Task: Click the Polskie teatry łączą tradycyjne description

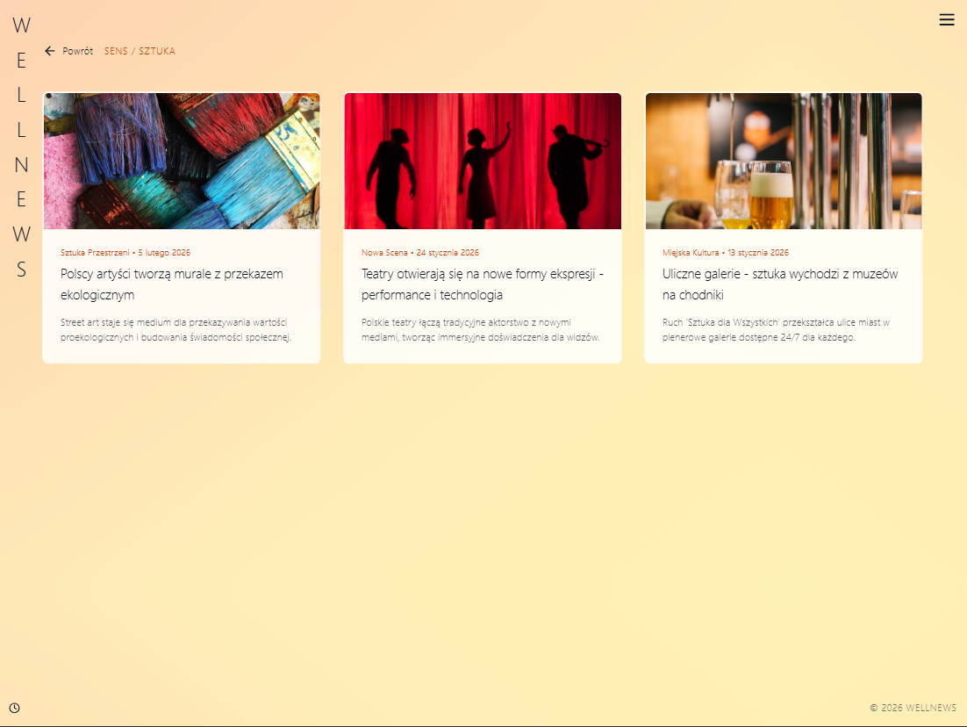Action: click(x=480, y=329)
